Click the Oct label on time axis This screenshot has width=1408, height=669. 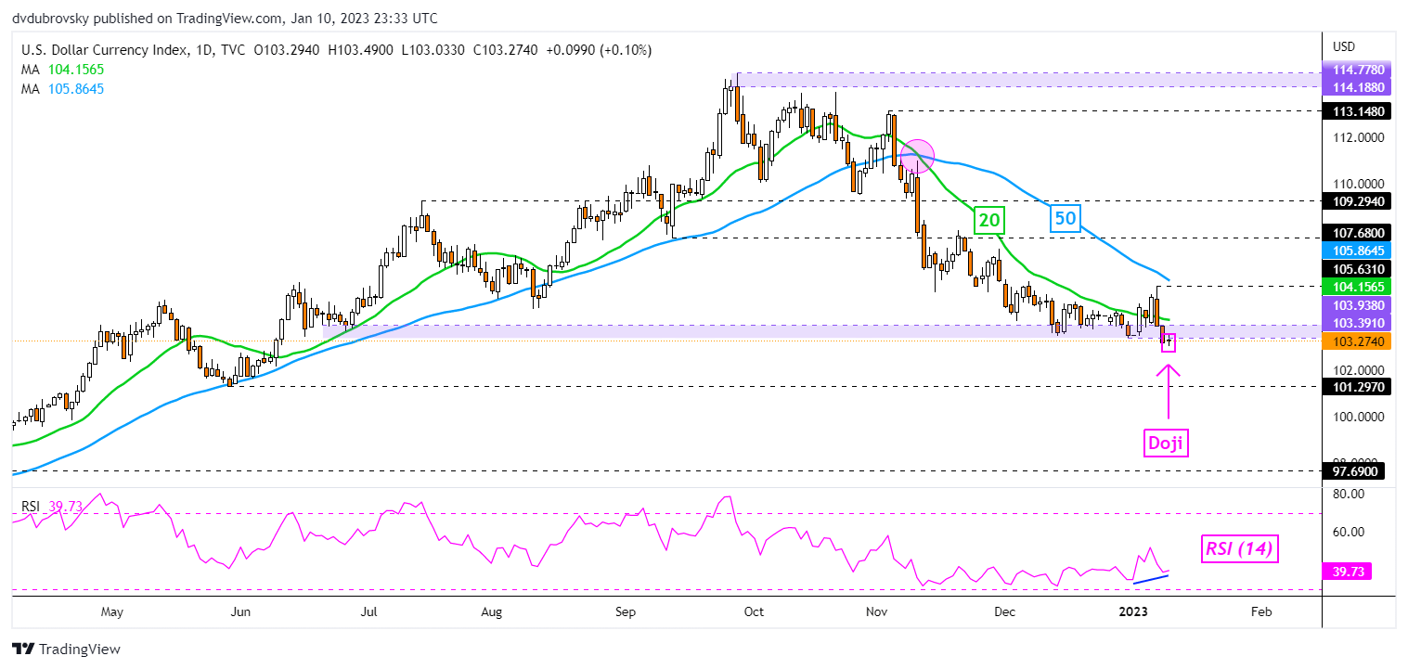click(x=754, y=611)
